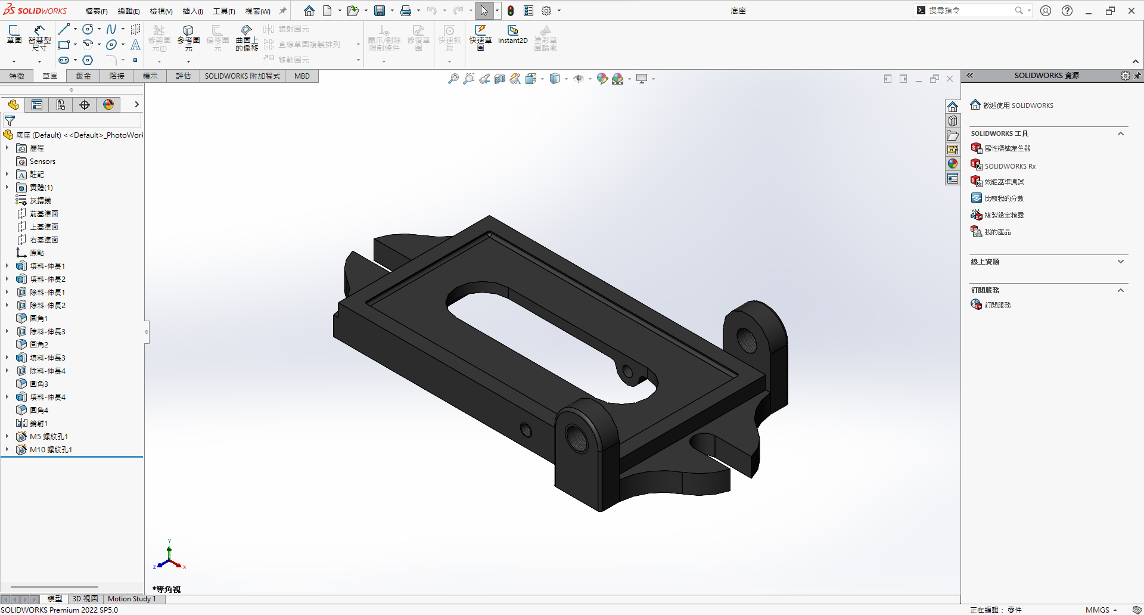The width and height of the screenshot is (1144, 615).
Task: Toggle the 快速草圖 rapid sketch mode
Action: tap(480, 38)
